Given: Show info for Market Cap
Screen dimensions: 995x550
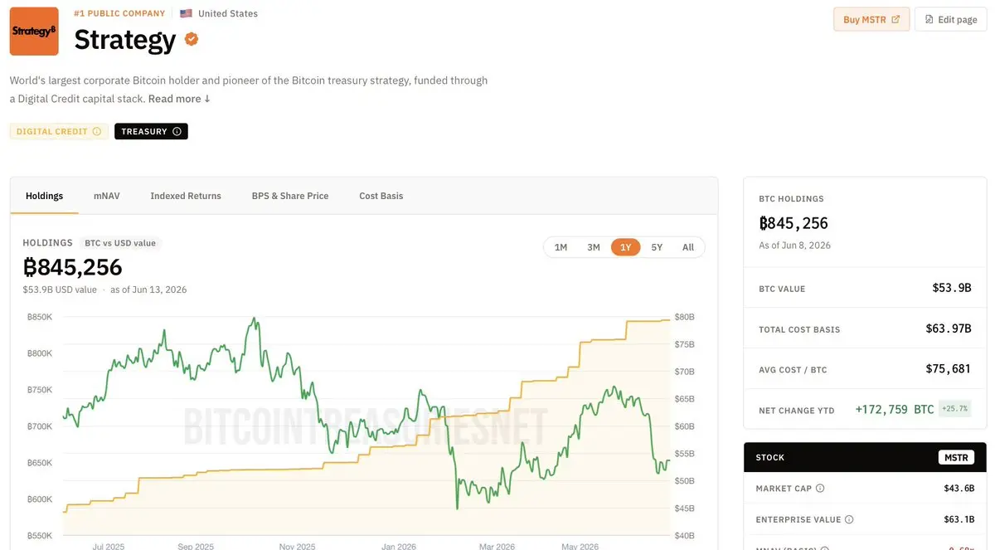Looking at the screenshot, I should coord(820,489).
